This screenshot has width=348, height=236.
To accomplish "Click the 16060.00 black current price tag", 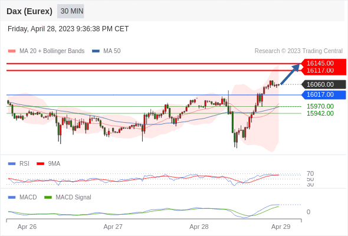I will coord(324,84).
